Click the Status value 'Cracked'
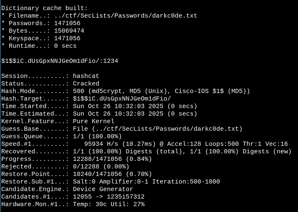Viewport: 298px width, 212px height. click(x=86, y=83)
